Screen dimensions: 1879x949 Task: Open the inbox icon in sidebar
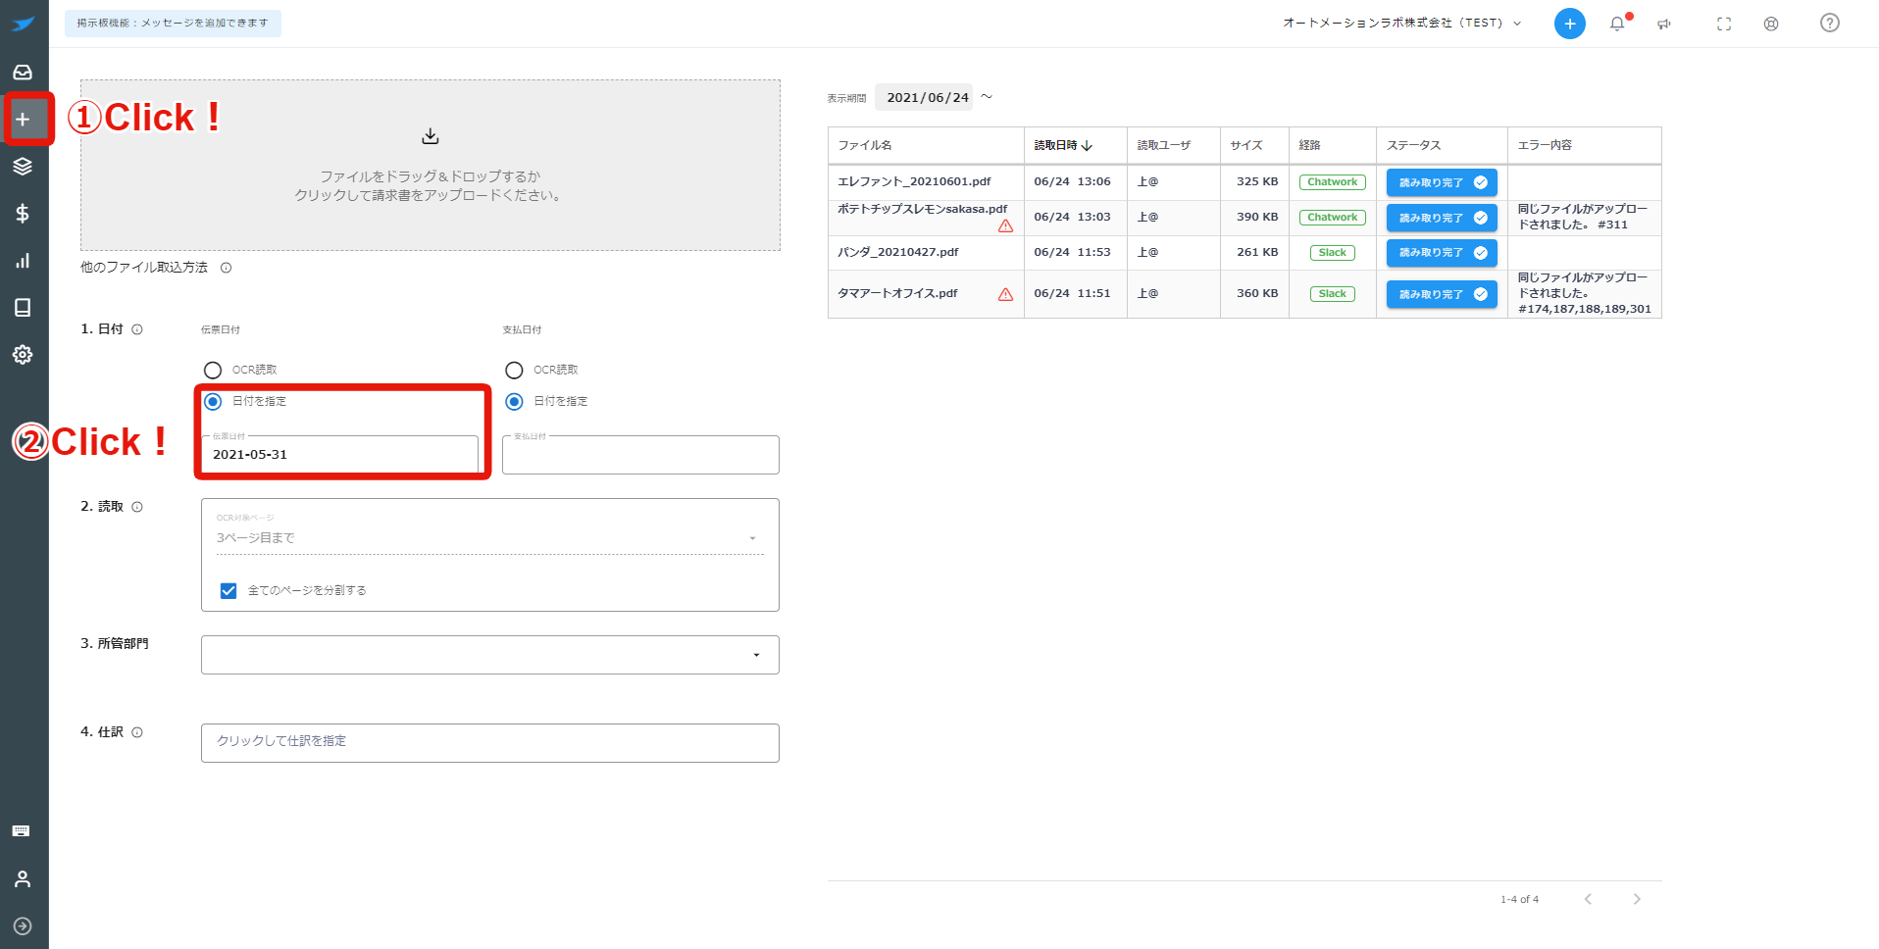point(23,73)
